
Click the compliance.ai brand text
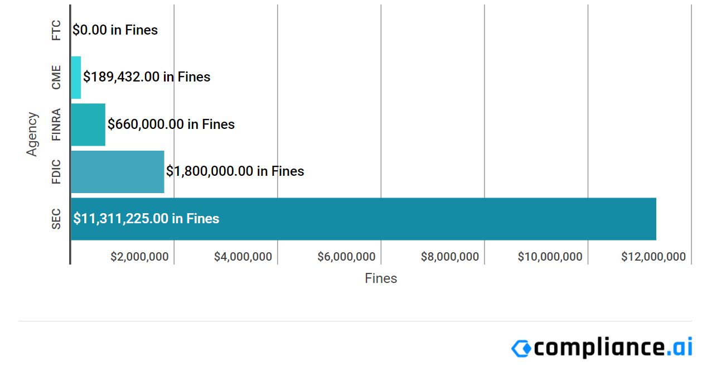pyautogui.click(x=613, y=348)
